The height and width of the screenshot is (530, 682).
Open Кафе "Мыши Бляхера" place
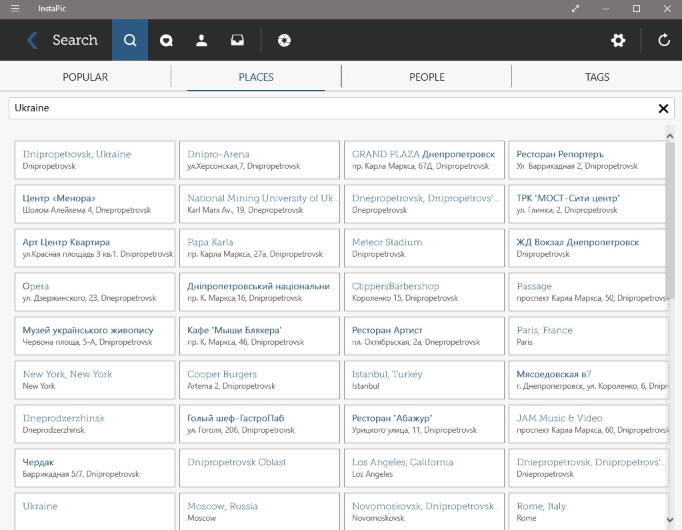click(x=259, y=336)
